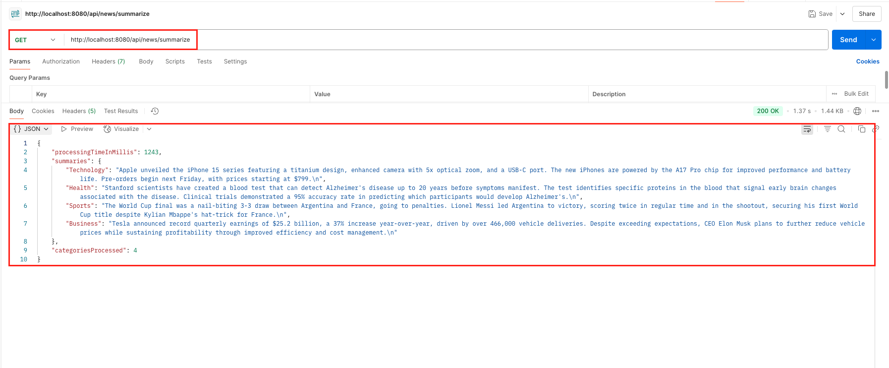This screenshot has width=889, height=368.
Task: Expand the arrow next to Visualize
Action: (149, 129)
